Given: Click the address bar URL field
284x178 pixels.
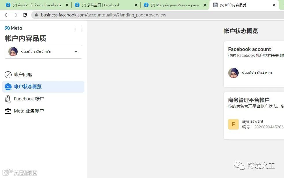Looking at the screenshot, I should [x=157, y=15].
